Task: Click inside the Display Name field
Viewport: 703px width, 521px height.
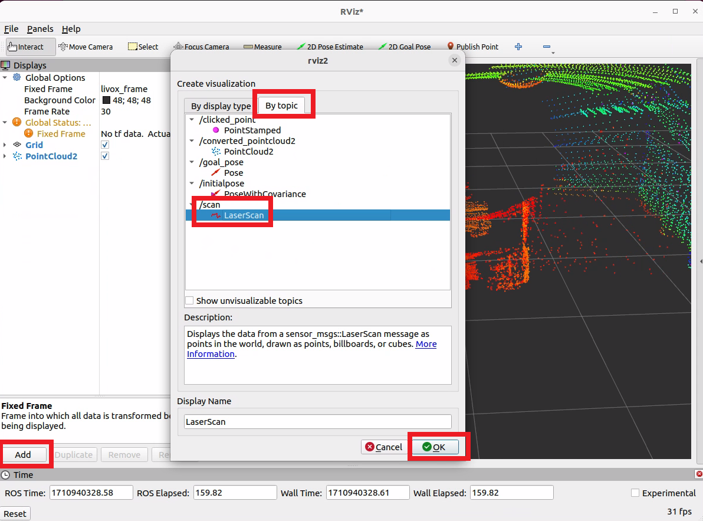Action: coord(317,421)
